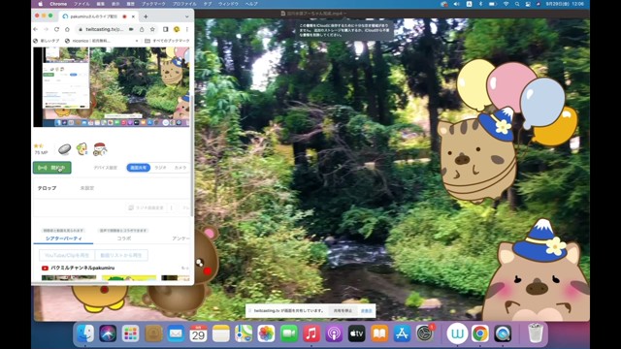Open the ブックマーク menu in menu bar
Screen dimensions: 621x349
pyautogui.click(x=153, y=4)
